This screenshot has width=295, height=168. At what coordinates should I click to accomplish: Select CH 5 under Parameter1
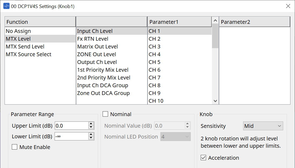(x=155, y=62)
